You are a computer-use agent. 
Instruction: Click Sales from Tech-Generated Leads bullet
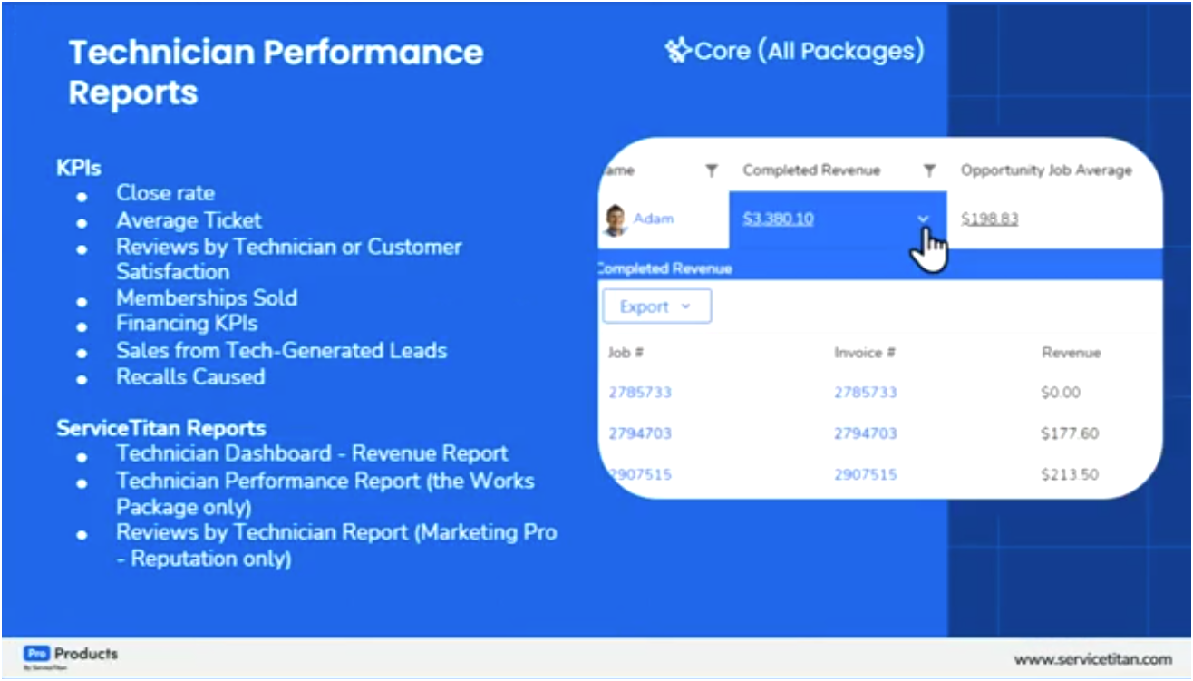(282, 350)
